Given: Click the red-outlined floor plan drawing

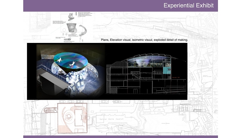Looking at the screenshot, I should click(72, 118).
